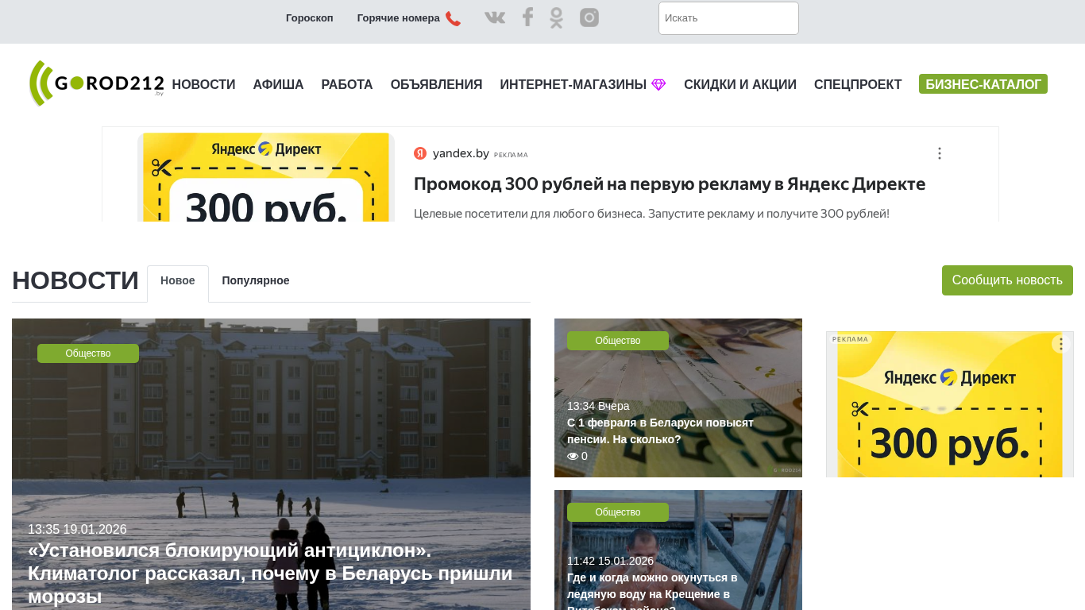Image resolution: width=1085 pixels, height=610 pixels.
Task: Open the blocking anticyclone article headline
Action: tap(270, 573)
